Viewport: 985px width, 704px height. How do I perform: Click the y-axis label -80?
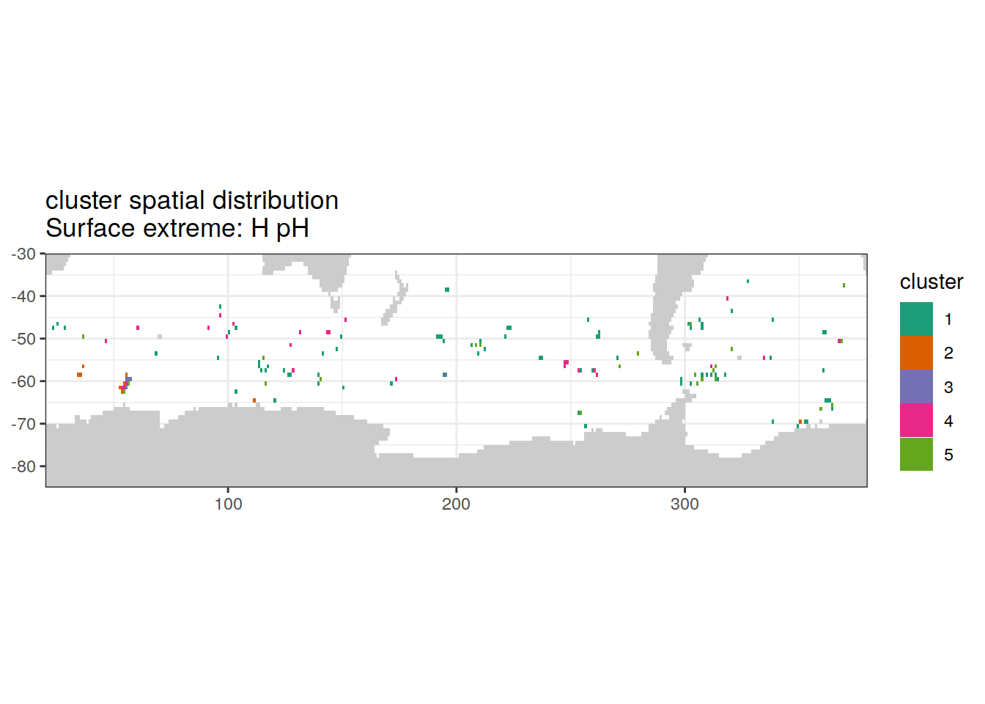(x=23, y=466)
